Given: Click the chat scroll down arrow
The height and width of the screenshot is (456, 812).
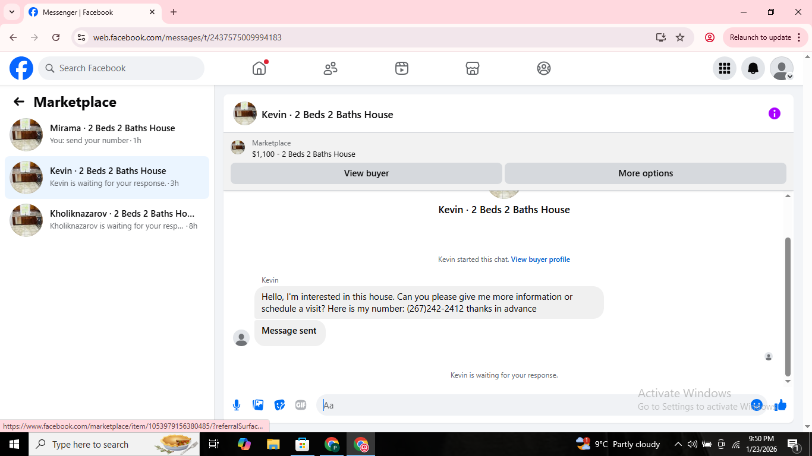Looking at the screenshot, I should click(788, 382).
